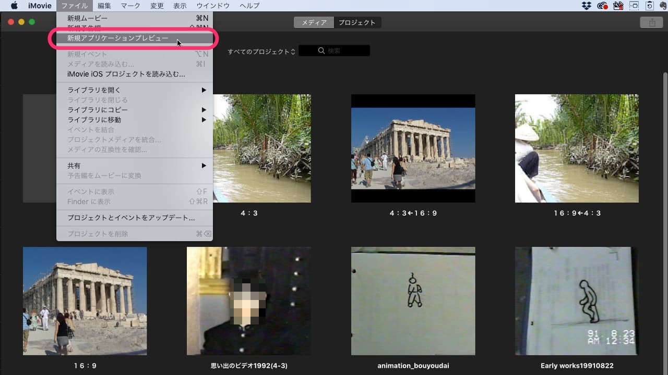Click the dimmed メディアを読み込む... item
The width and height of the screenshot is (668, 375).
click(x=135, y=64)
